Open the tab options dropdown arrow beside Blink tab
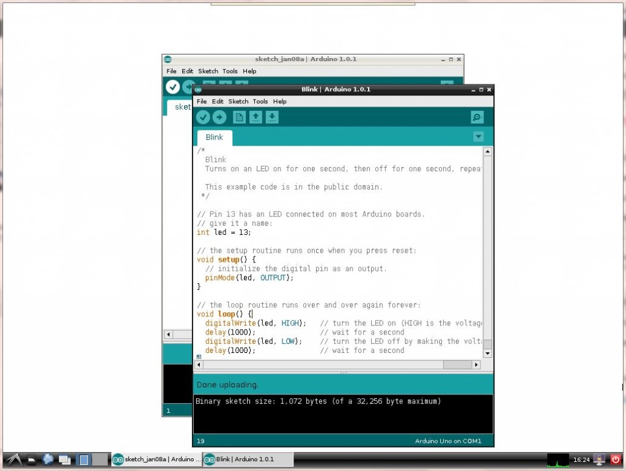 [478, 136]
